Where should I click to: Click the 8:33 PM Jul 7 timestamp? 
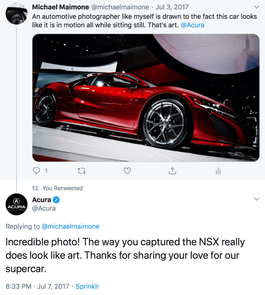[x=37, y=286]
